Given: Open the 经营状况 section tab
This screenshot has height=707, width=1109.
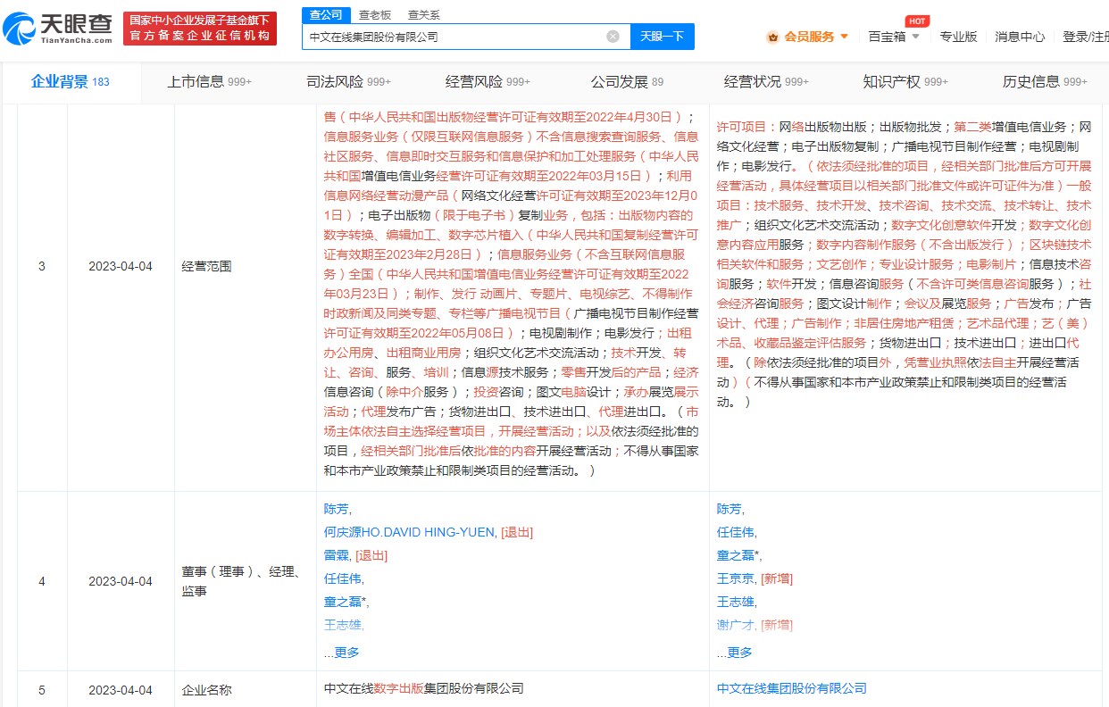Looking at the screenshot, I should pyautogui.click(x=766, y=82).
